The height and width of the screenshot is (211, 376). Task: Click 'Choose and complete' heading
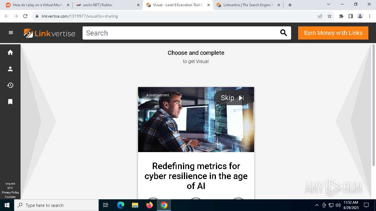click(196, 53)
